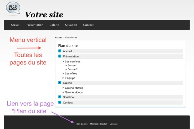Screen dimensions: 194x129
Task: Open the "L'équipe" sitemap link
Action: pyautogui.click(x=70, y=78)
